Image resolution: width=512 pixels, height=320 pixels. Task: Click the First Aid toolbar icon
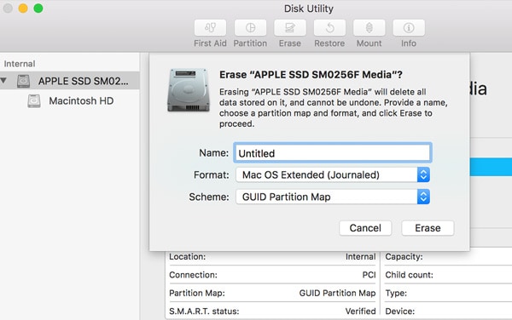click(x=210, y=28)
